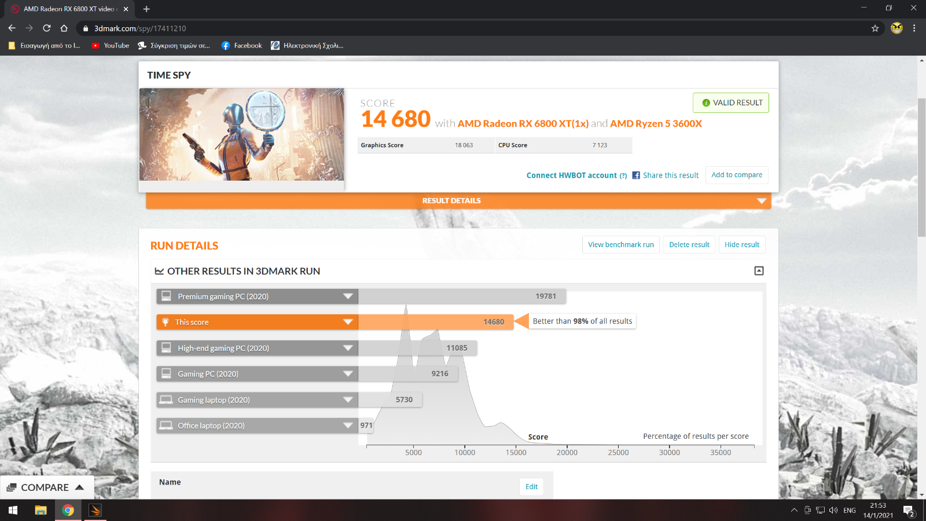The height and width of the screenshot is (521, 926).
Task: Open the Σύγκριση τιμών bookmark
Action: point(174,45)
